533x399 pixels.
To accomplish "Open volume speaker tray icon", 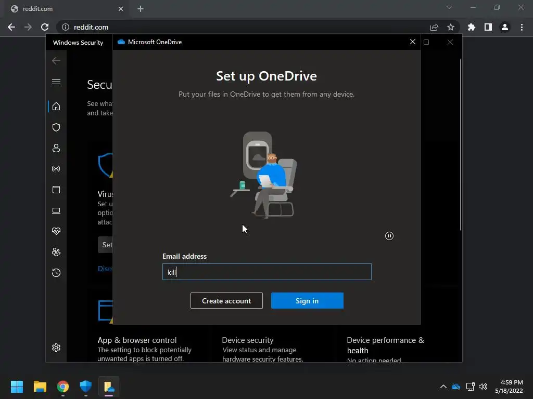I will (x=483, y=387).
